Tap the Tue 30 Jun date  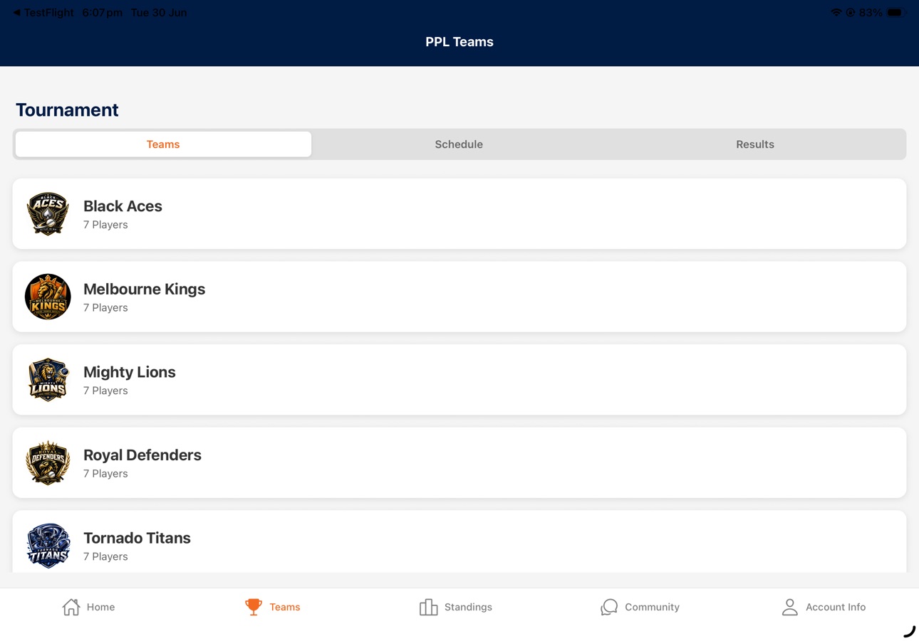159,12
